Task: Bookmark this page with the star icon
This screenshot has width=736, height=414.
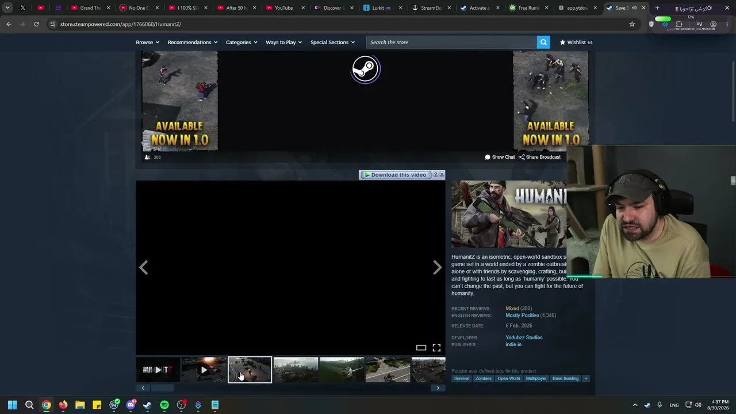Action: pos(632,24)
